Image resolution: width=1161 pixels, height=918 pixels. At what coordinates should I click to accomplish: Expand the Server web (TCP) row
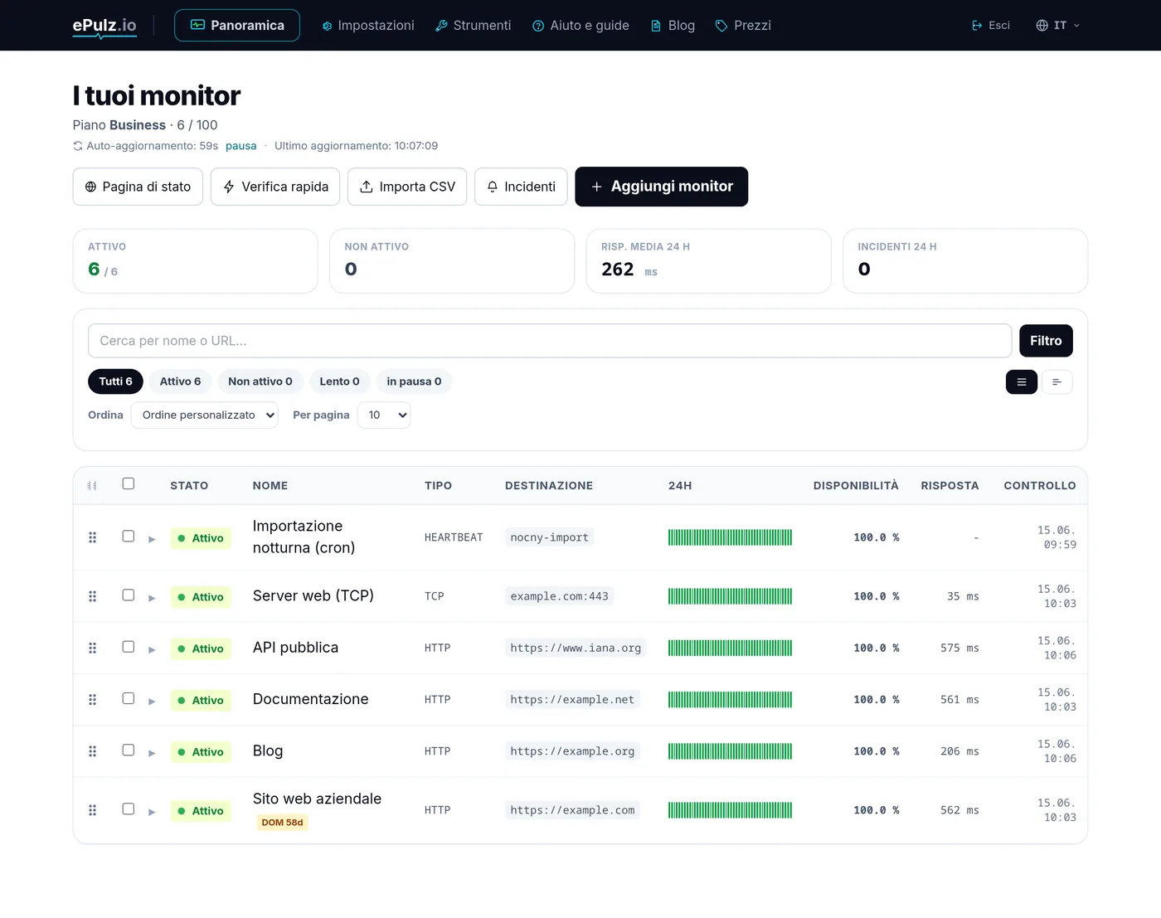(152, 598)
